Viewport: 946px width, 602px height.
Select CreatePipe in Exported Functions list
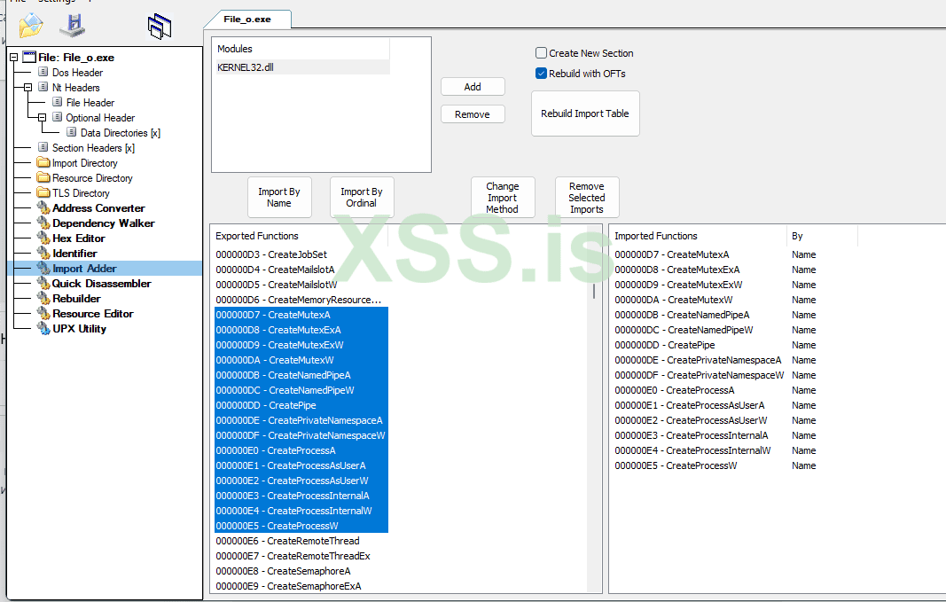click(x=301, y=405)
